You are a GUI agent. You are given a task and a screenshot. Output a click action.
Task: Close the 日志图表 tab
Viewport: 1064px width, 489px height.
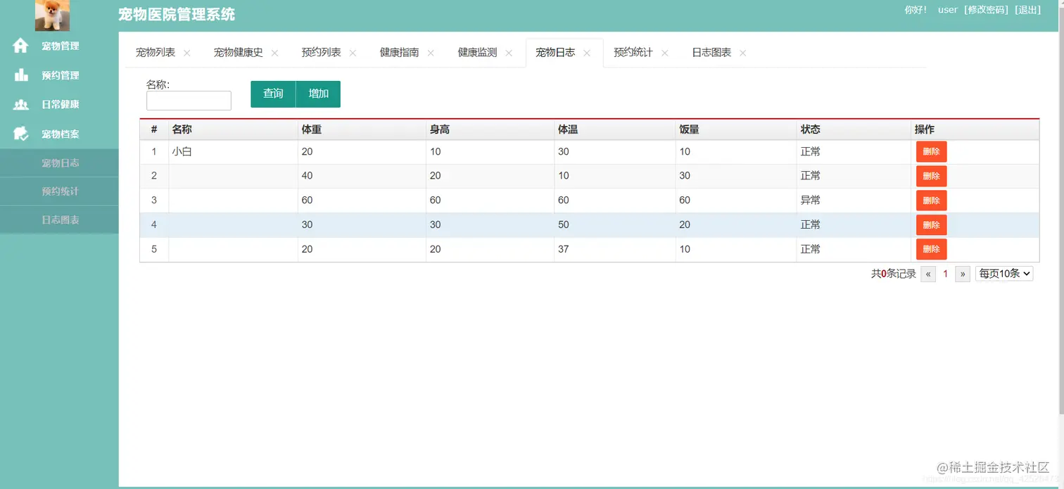pyautogui.click(x=742, y=53)
